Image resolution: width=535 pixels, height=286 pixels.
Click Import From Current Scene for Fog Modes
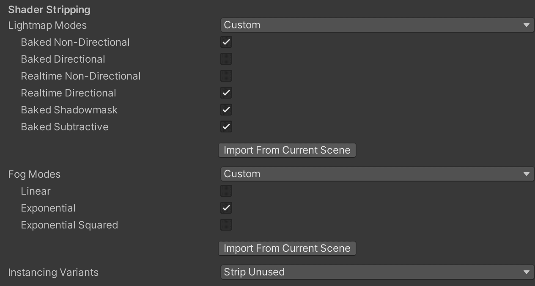287,248
